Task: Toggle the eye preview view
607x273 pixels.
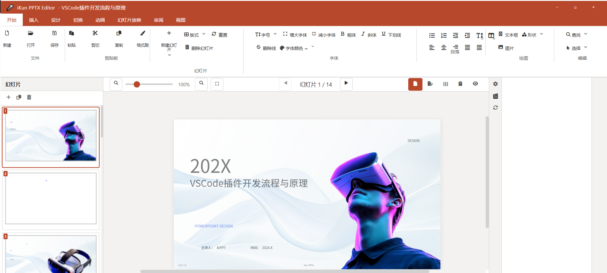Action: point(475,84)
